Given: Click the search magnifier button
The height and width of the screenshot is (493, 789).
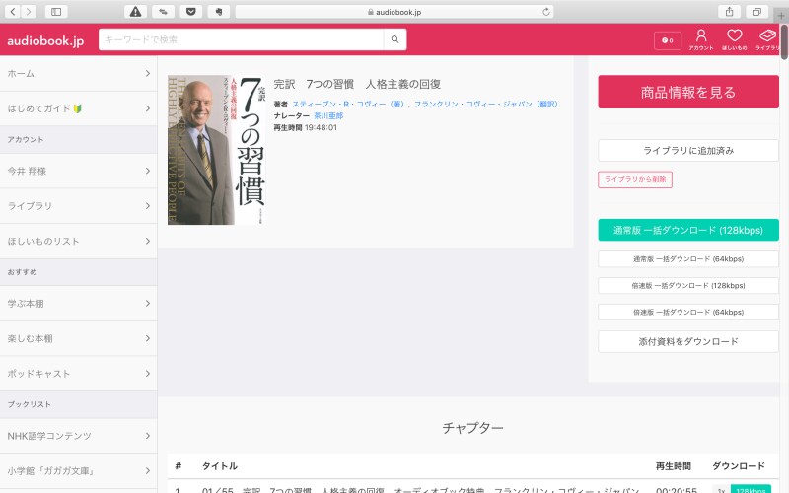Looking at the screenshot, I should click(395, 39).
